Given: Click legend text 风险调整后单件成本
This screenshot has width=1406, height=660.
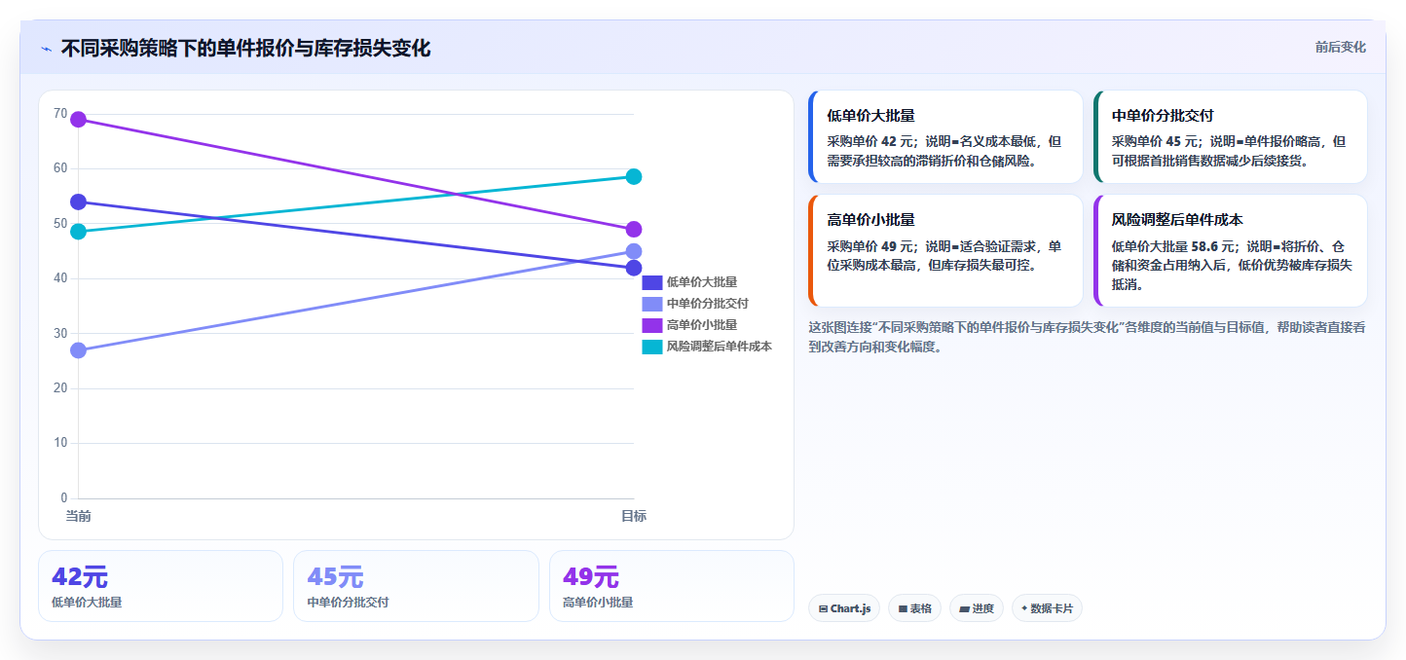Looking at the screenshot, I should [720, 347].
